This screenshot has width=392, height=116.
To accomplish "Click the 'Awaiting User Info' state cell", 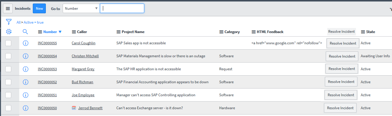I will click(375, 56).
